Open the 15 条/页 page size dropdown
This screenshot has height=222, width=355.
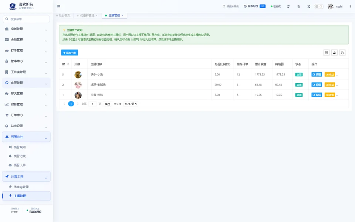point(131,104)
